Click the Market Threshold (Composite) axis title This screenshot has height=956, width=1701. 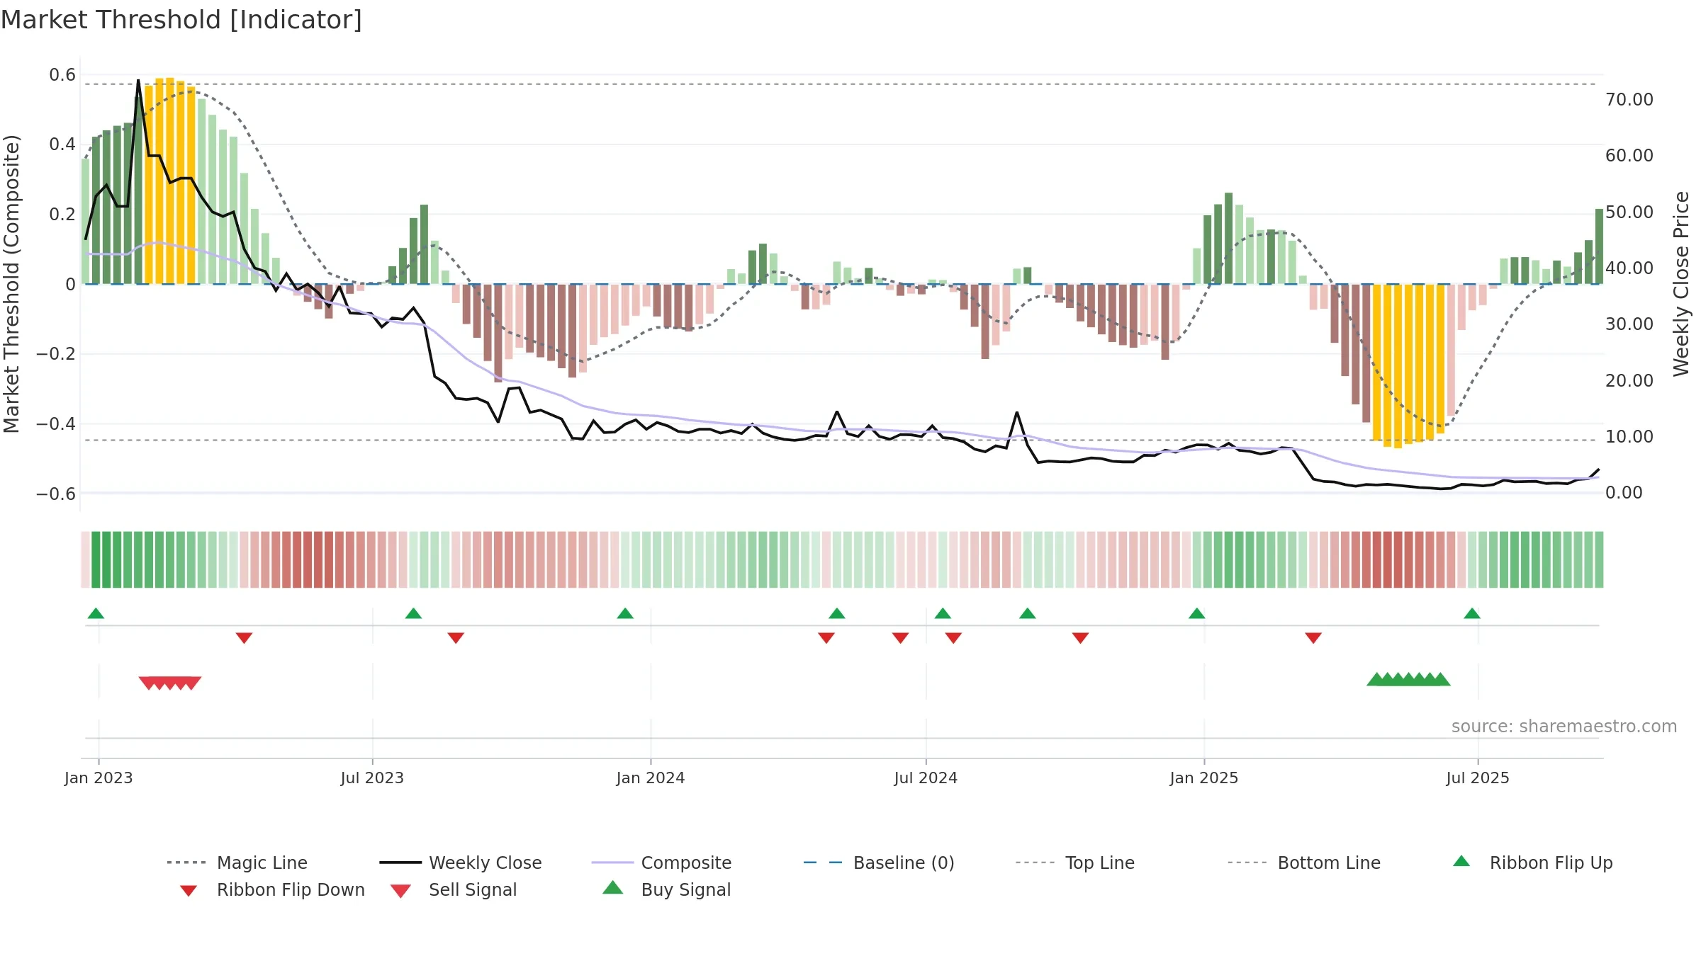coord(11,284)
